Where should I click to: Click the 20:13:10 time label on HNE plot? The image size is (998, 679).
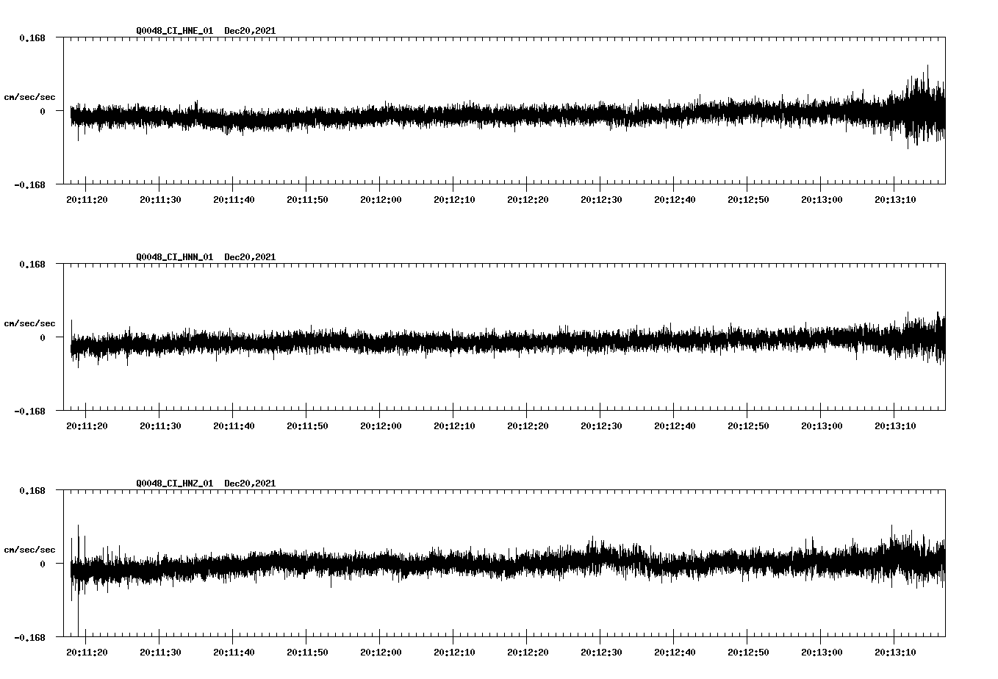895,200
